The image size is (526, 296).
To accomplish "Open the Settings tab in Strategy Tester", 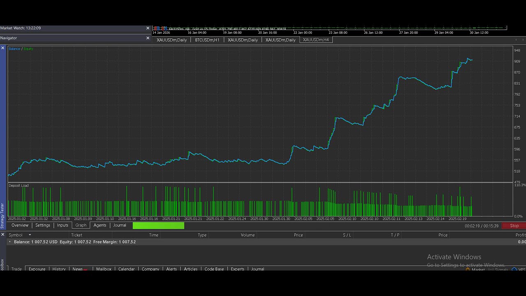I will tap(43, 225).
